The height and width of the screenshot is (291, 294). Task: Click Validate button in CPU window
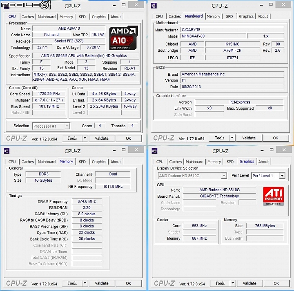(102, 138)
